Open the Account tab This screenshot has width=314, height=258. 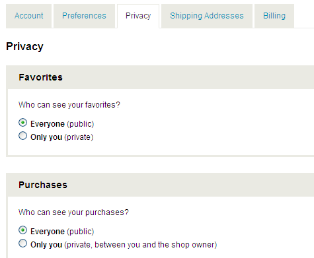[x=29, y=16]
